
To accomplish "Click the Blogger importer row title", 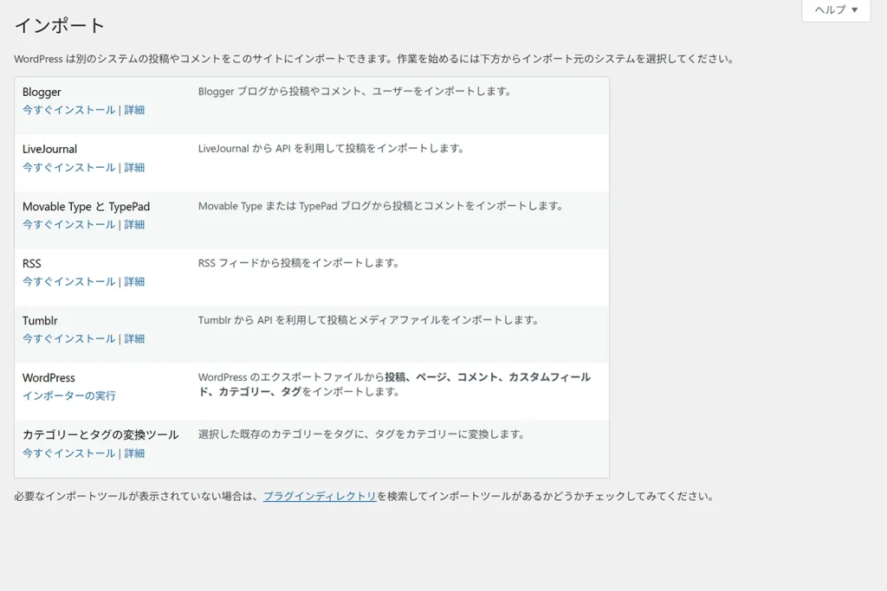I will pyautogui.click(x=41, y=92).
